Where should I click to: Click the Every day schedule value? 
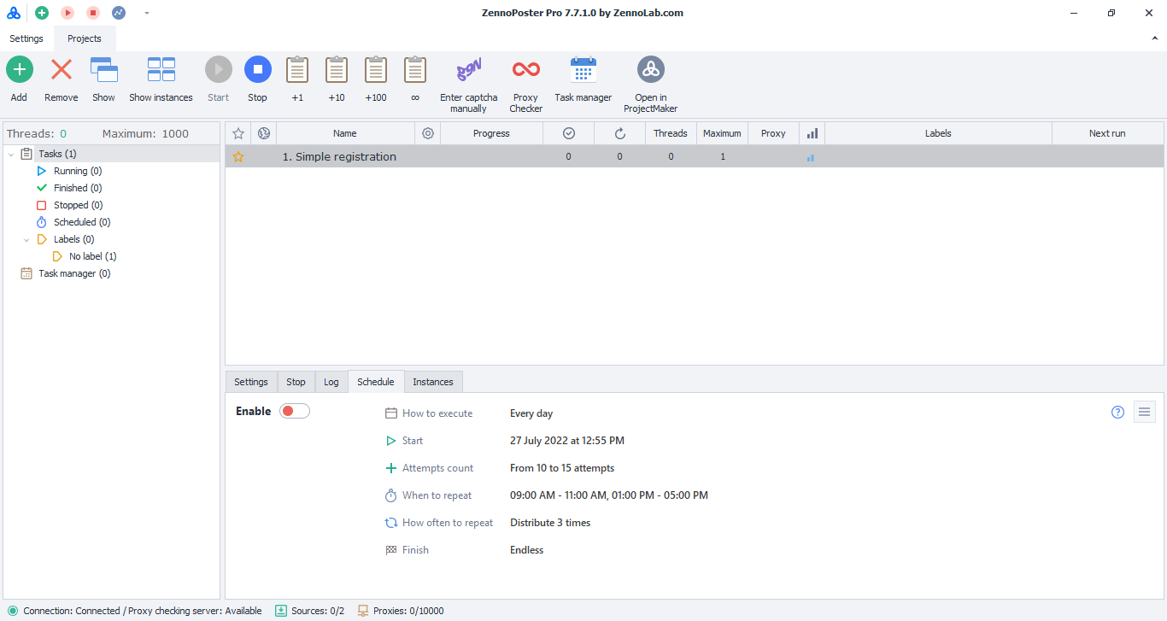(x=531, y=413)
